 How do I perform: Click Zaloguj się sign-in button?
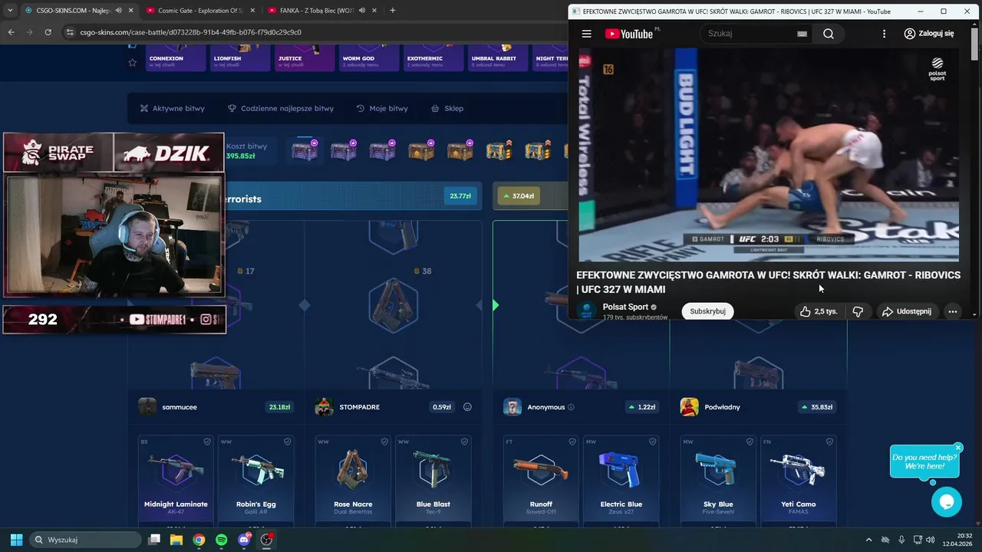click(929, 34)
